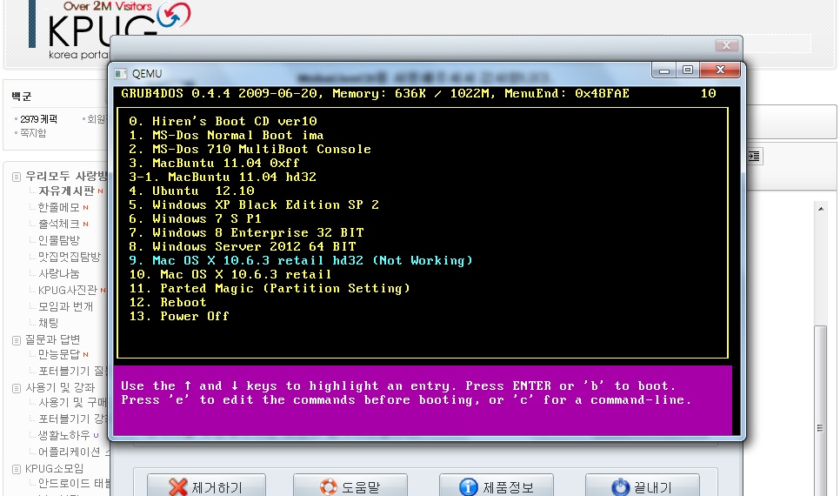The image size is (840, 496).
Task: Select entry 10 Mac OS X 10.6.3 retail
Action: pyautogui.click(x=230, y=275)
